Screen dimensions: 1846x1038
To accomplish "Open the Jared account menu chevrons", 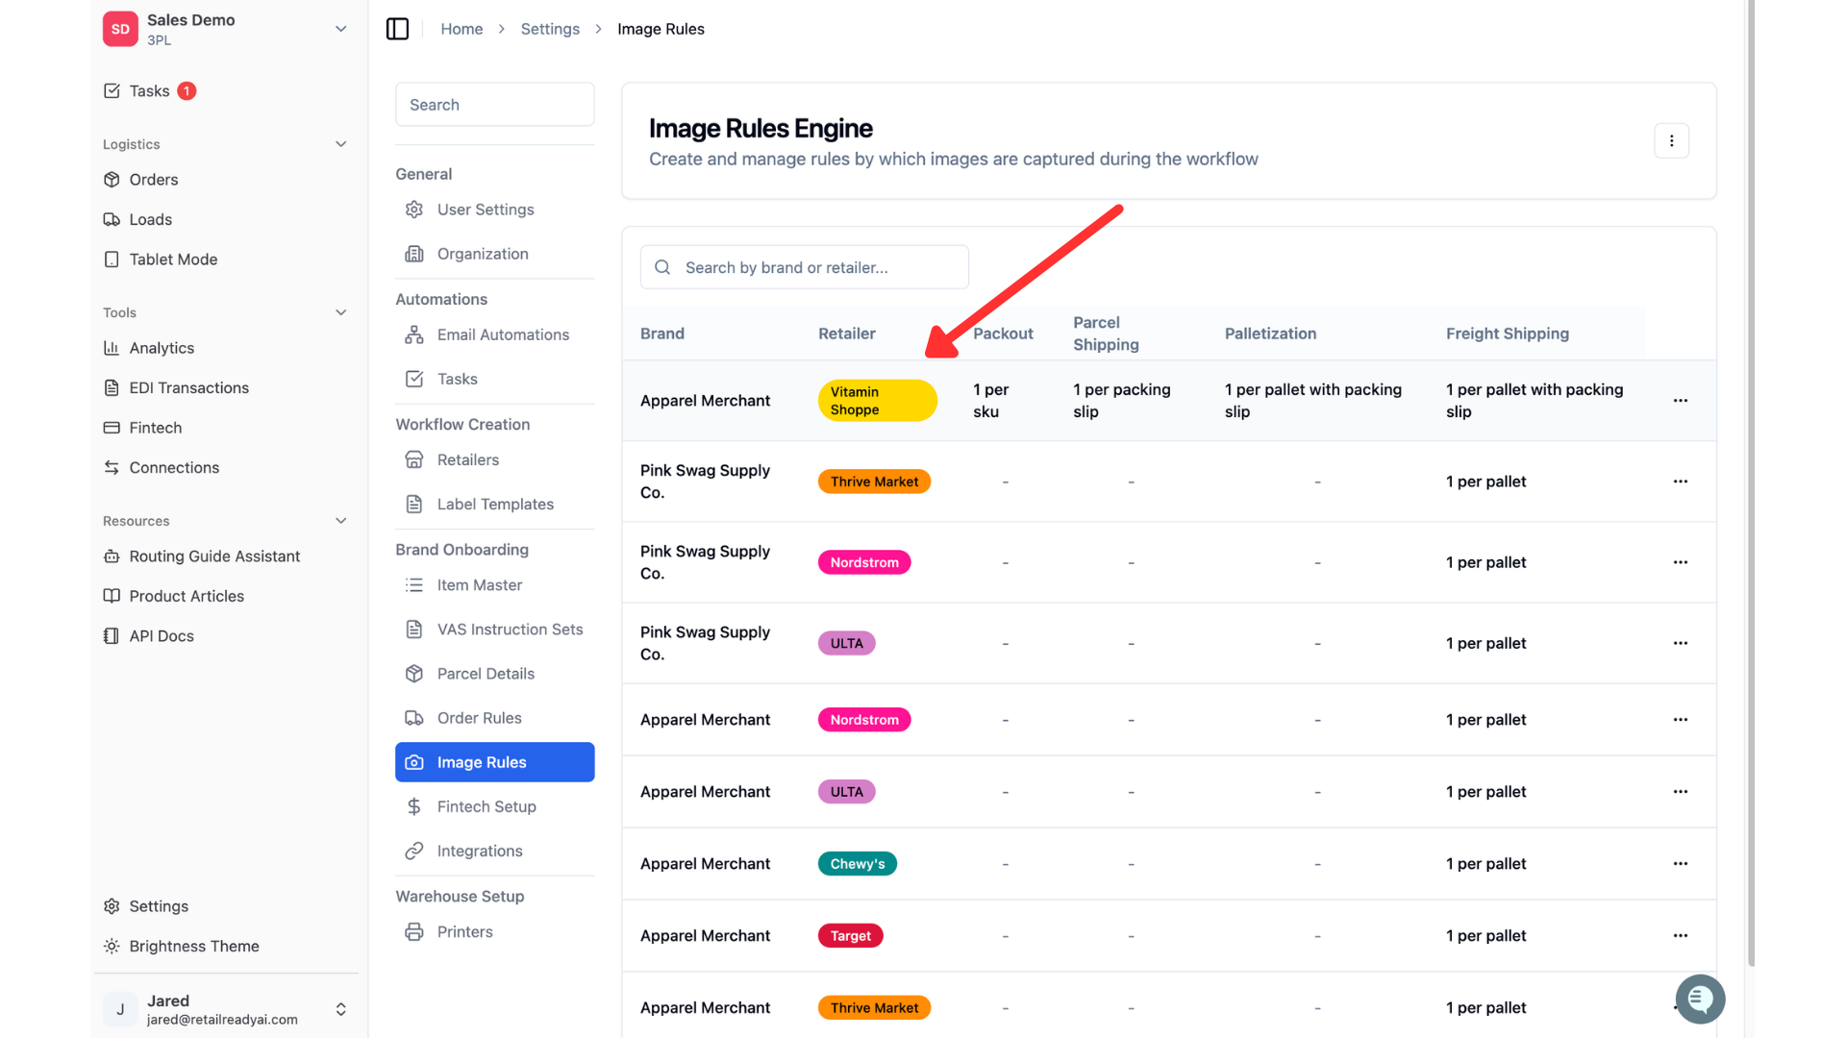I will 340,1009.
